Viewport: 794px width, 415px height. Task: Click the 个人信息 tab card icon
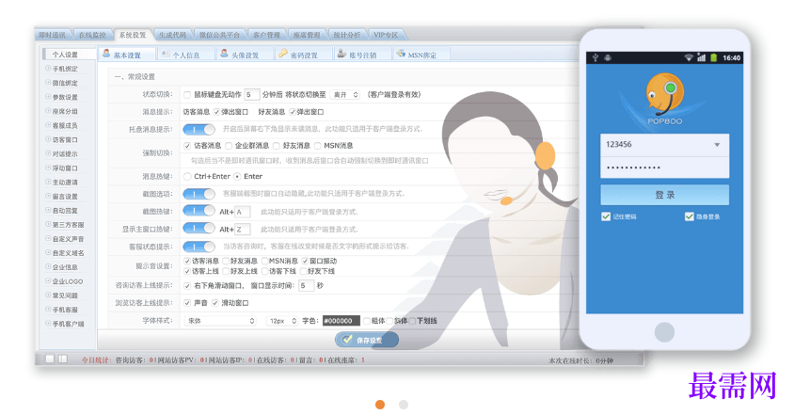click(165, 54)
